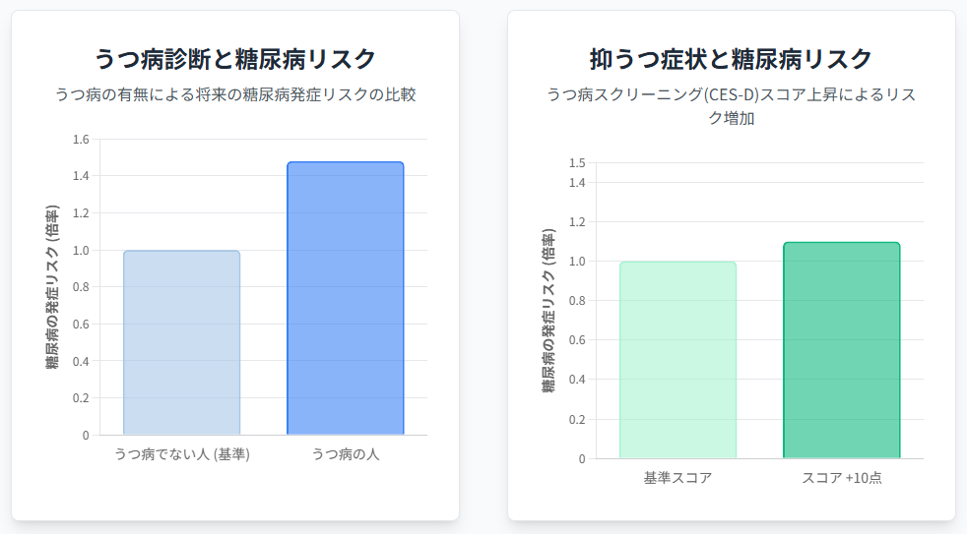Click the 1.5 tick on the right chart

coord(576,163)
